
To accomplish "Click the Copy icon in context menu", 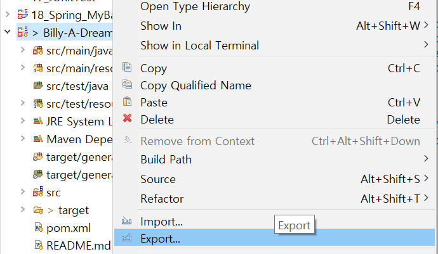I will coord(127,67).
